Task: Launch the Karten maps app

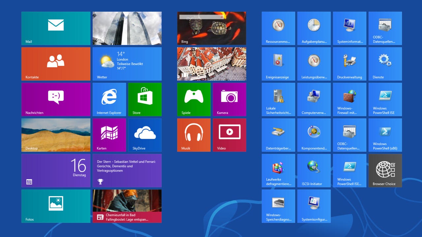Action: click(109, 135)
